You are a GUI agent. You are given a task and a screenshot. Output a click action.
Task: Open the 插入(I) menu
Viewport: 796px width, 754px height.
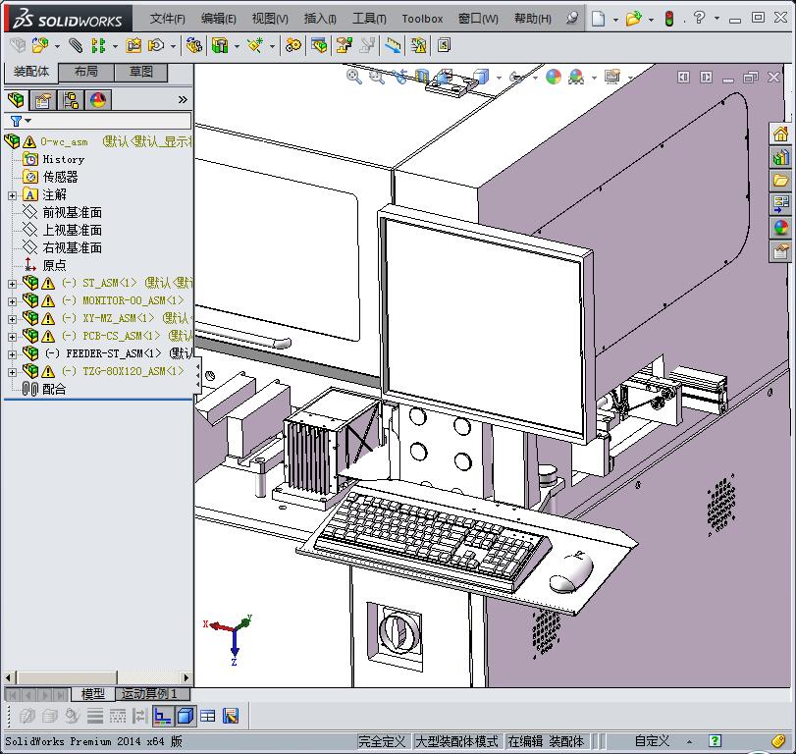320,19
